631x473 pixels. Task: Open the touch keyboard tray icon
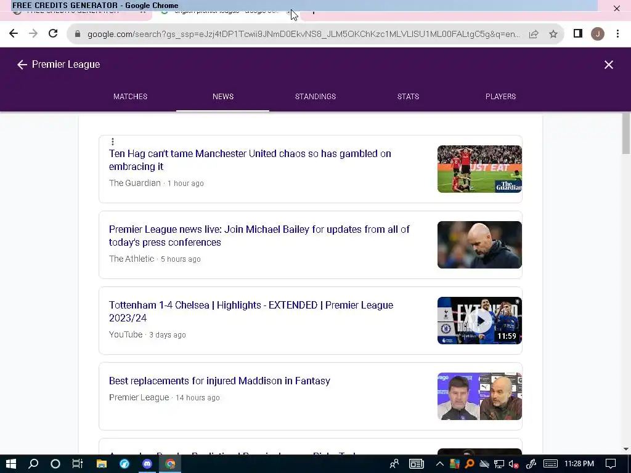coord(550,464)
